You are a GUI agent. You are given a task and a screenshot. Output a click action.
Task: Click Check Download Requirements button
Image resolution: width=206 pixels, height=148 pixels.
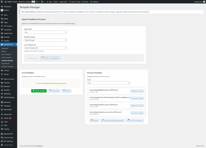click(x=113, y=120)
